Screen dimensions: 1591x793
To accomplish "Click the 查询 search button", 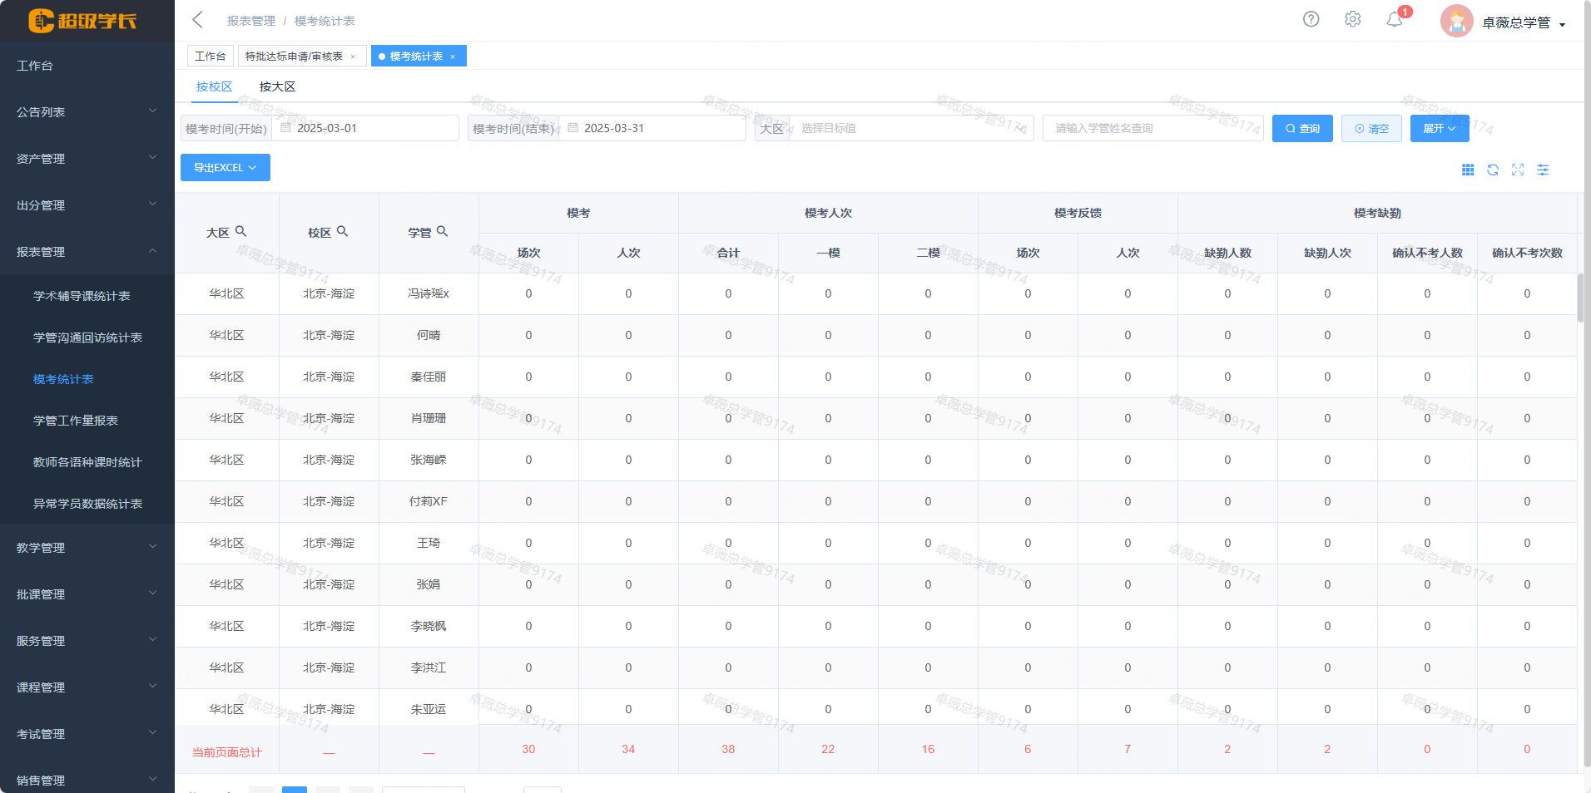I will 1302,128.
